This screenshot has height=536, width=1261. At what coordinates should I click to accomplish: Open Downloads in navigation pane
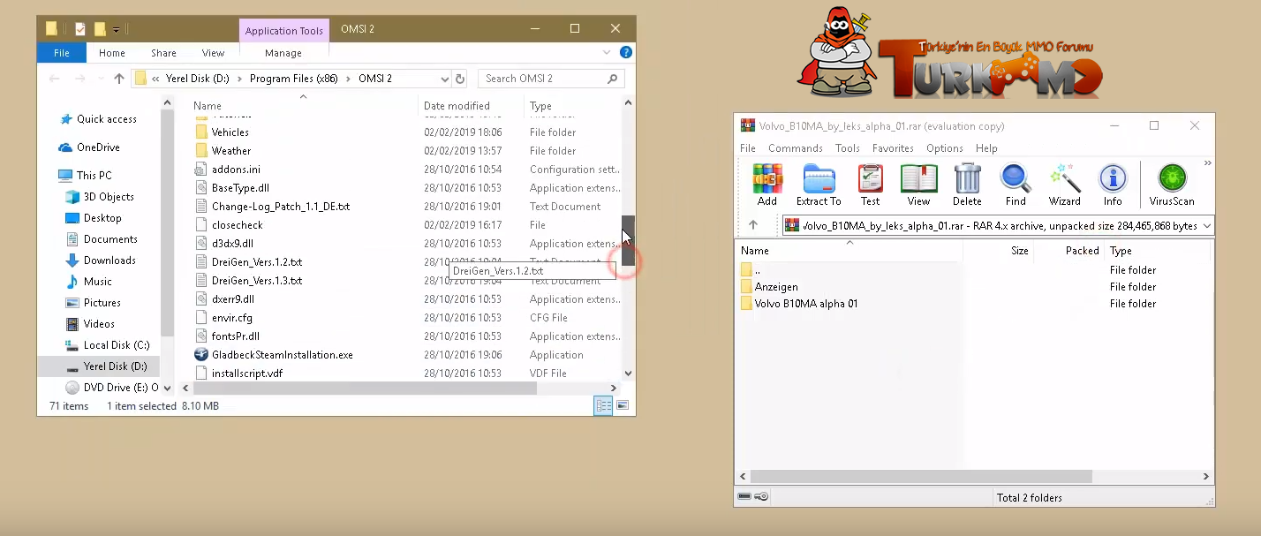point(109,260)
